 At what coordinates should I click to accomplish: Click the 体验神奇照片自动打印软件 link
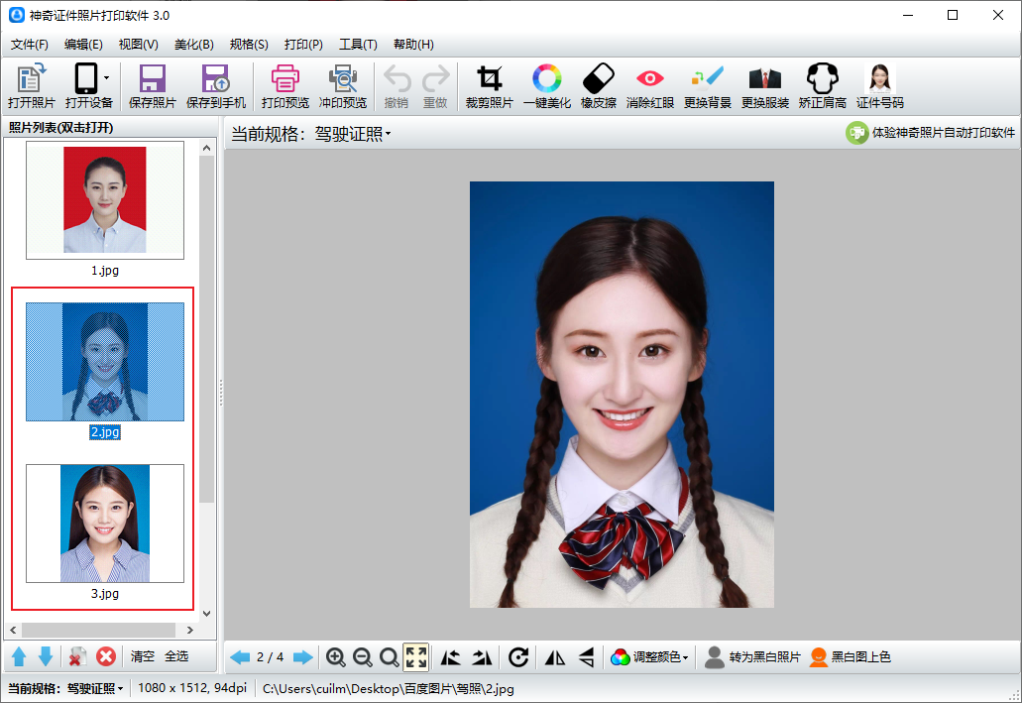click(930, 133)
